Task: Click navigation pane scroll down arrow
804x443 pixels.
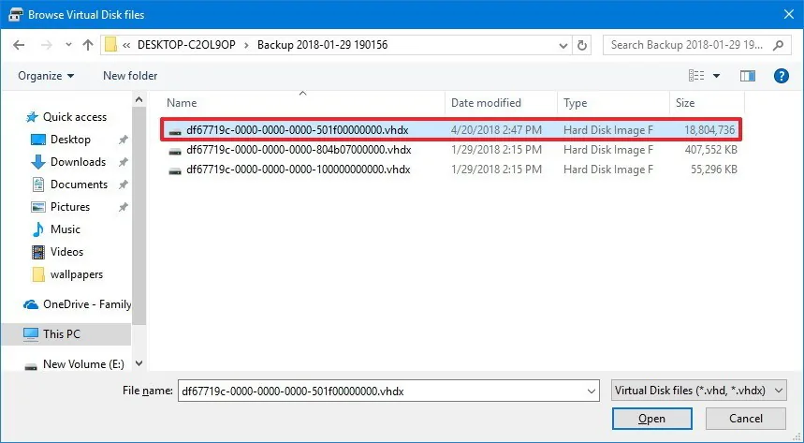Action: [x=139, y=363]
